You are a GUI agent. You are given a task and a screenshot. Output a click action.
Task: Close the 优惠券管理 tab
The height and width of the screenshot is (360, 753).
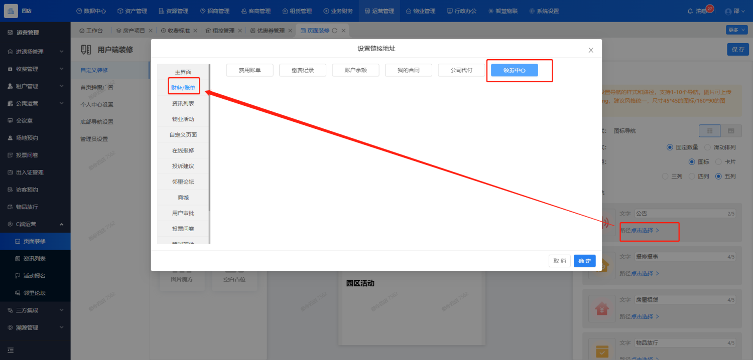[290, 31]
